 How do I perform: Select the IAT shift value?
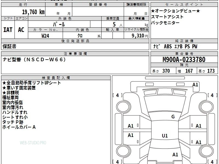point(8,30)
